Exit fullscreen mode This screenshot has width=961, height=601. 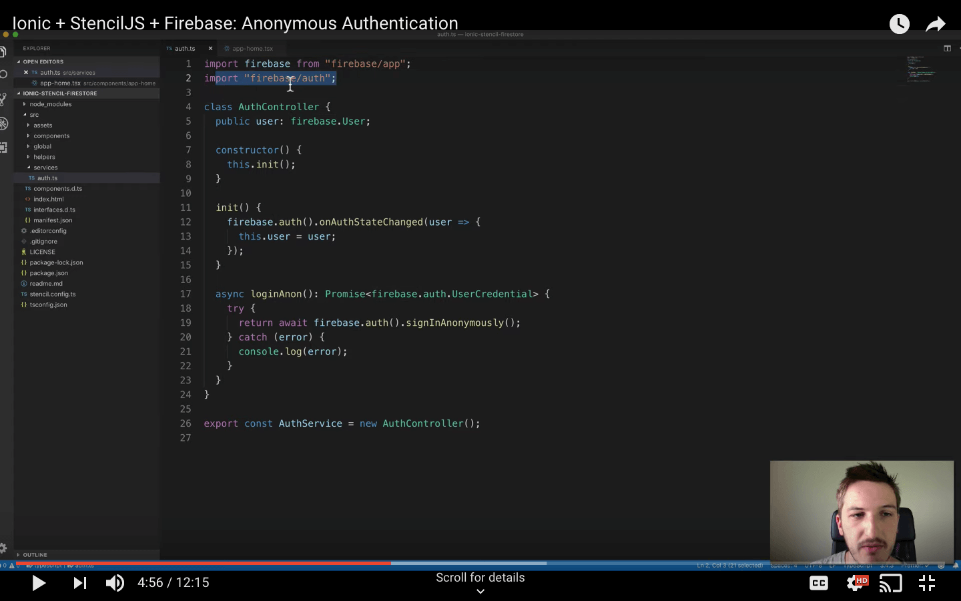(927, 583)
